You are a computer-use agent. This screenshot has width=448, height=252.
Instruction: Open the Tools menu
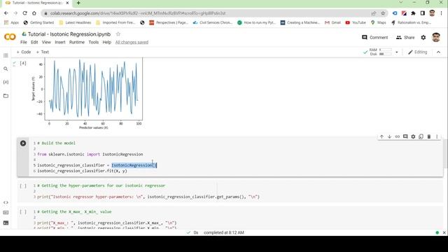93,42
